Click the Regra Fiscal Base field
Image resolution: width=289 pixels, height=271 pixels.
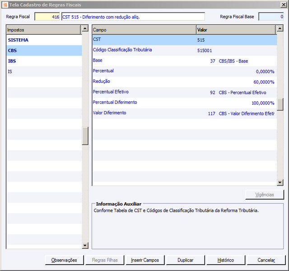tap(271, 17)
